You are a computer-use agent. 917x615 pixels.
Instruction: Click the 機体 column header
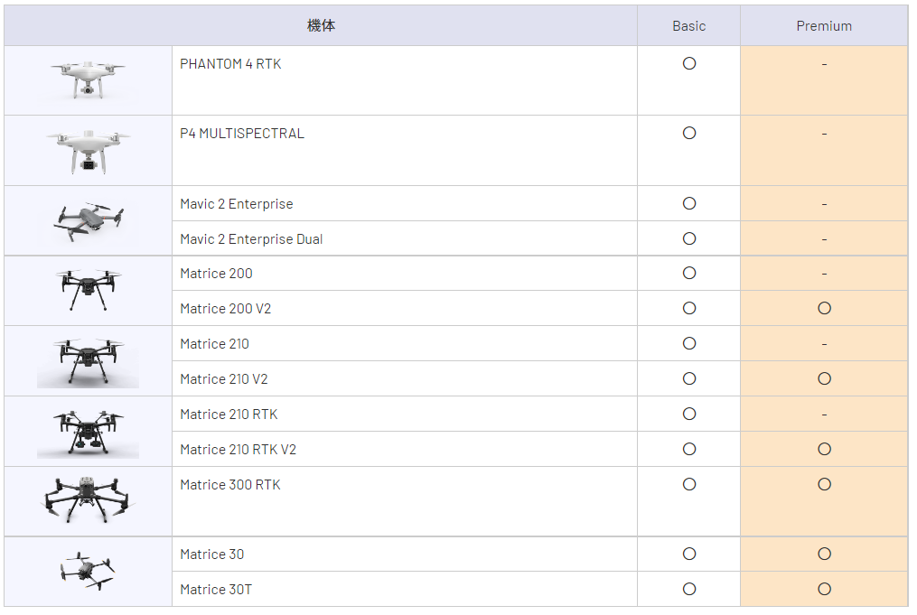(321, 26)
